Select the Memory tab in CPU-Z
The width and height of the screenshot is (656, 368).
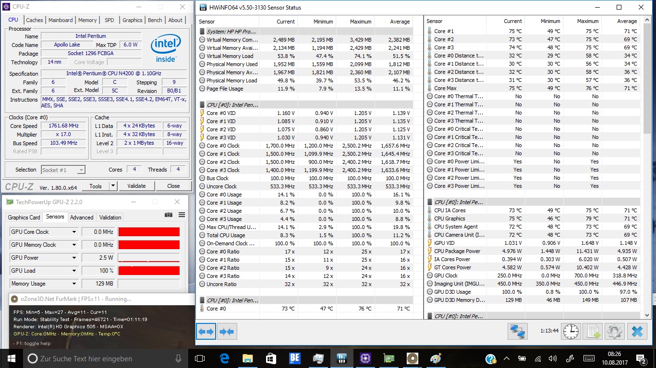pyautogui.click(x=87, y=20)
